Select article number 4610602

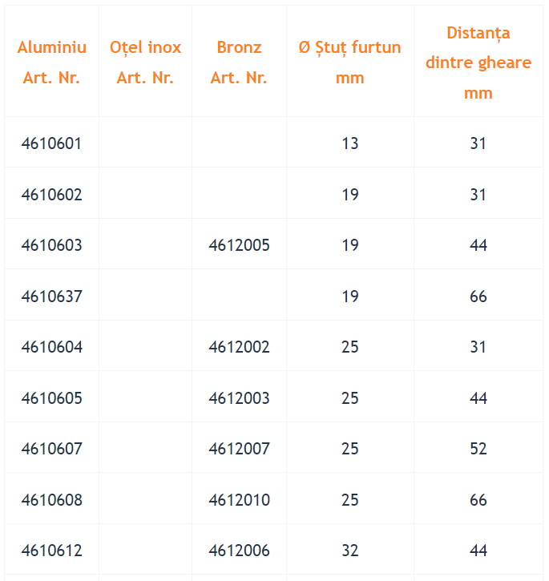51,195
